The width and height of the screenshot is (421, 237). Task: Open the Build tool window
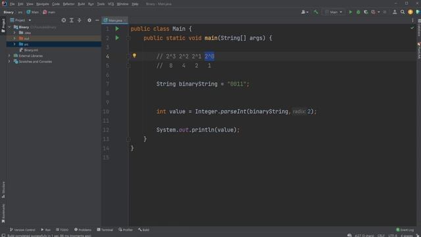pos(143,230)
